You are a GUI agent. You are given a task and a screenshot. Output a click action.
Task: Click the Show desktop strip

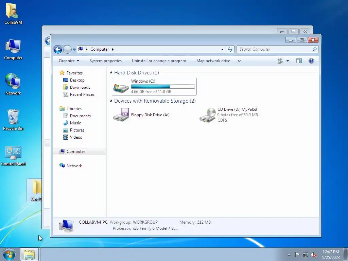coord(346,254)
